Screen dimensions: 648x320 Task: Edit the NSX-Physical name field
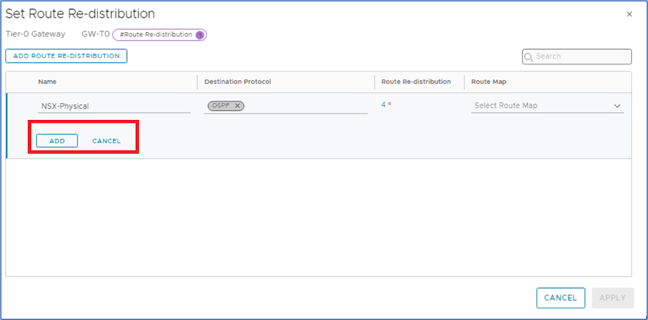point(113,106)
